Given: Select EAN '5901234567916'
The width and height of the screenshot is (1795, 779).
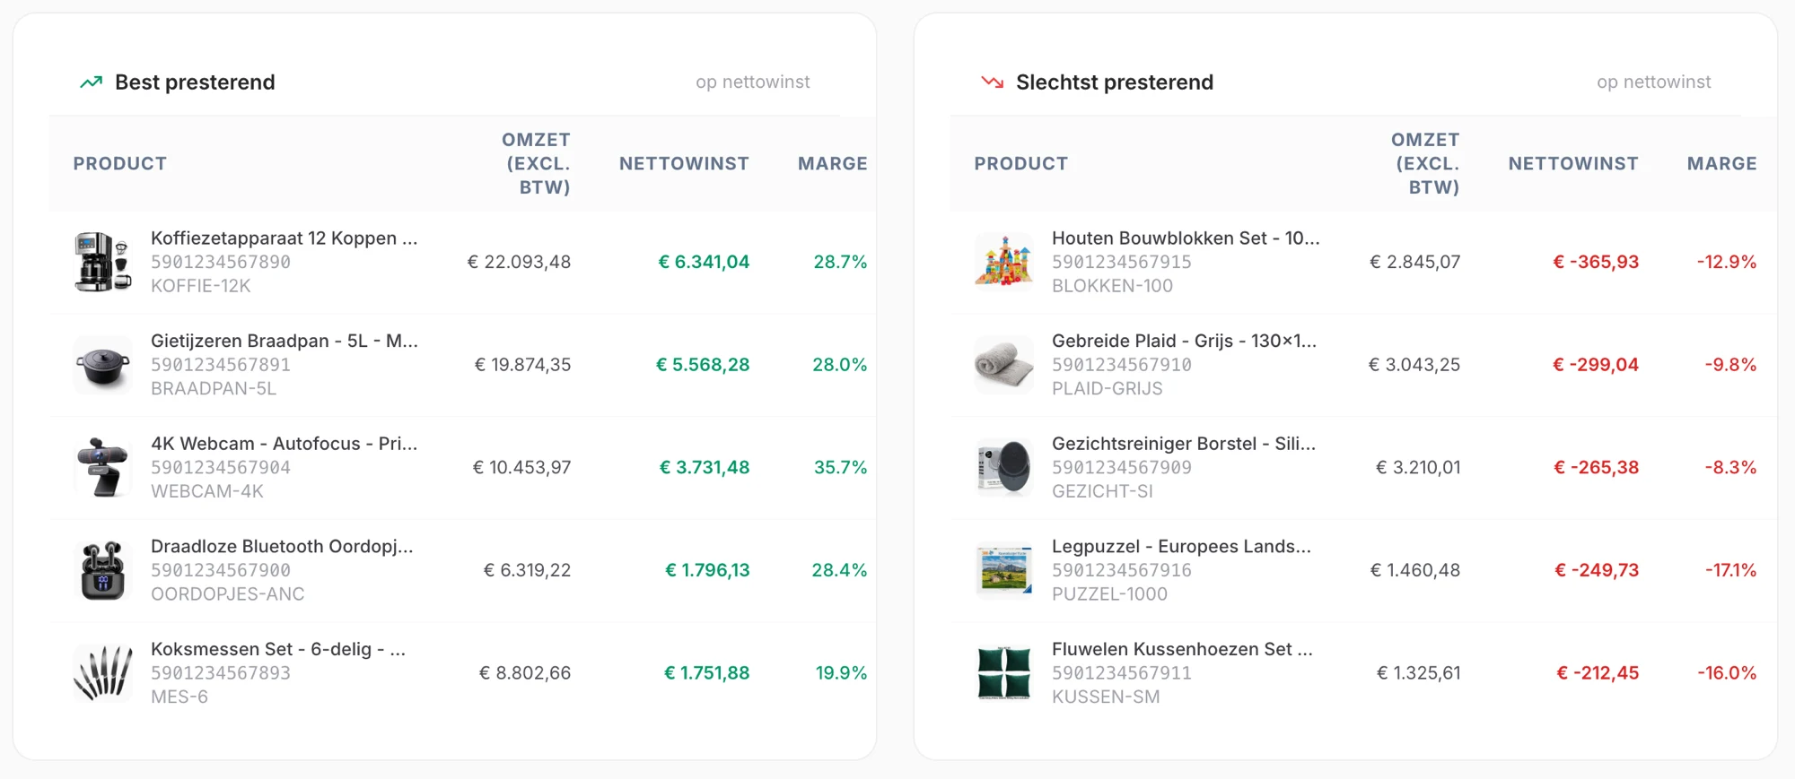Looking at the screenshot, I should 1122,570.
